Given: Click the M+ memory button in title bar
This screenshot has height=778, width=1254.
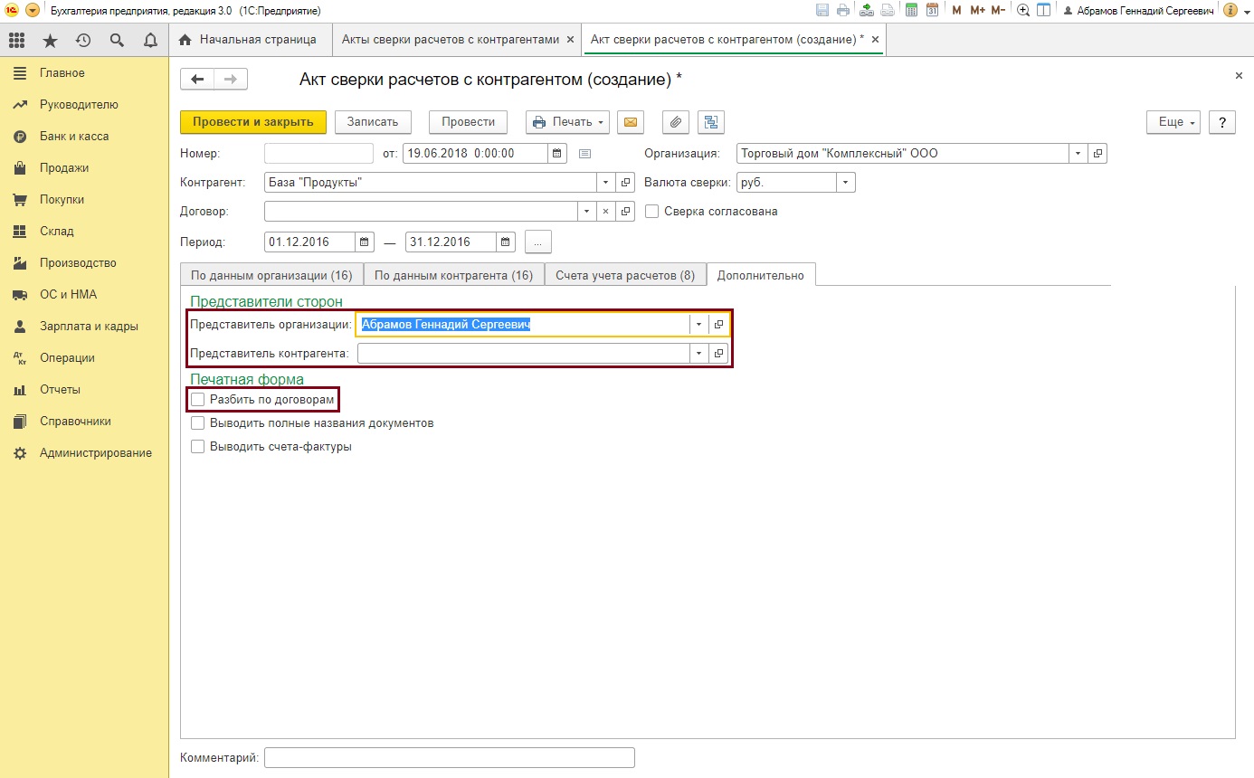Looking at the screenshot, I should click(977, 10).
